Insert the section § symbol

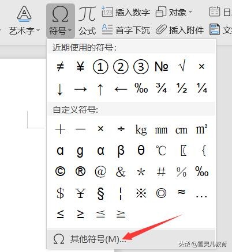point(100,193)
